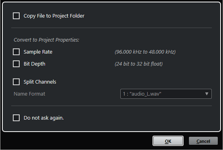
Task: Tick the Sample Rate conversion checkbox
Action: pyautogui.click(x=16, y=52)
